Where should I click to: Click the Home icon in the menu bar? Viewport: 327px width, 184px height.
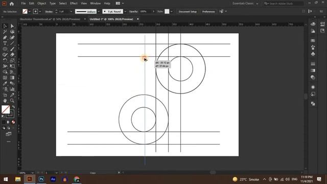pos(12,4)
